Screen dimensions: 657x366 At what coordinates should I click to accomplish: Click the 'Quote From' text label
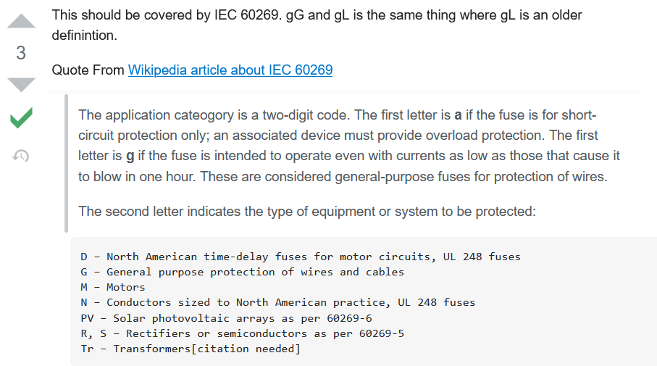click(88, 70)
